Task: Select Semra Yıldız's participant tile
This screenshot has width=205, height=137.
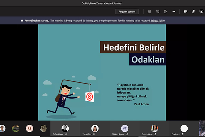Action: click(x=154, y=128)
